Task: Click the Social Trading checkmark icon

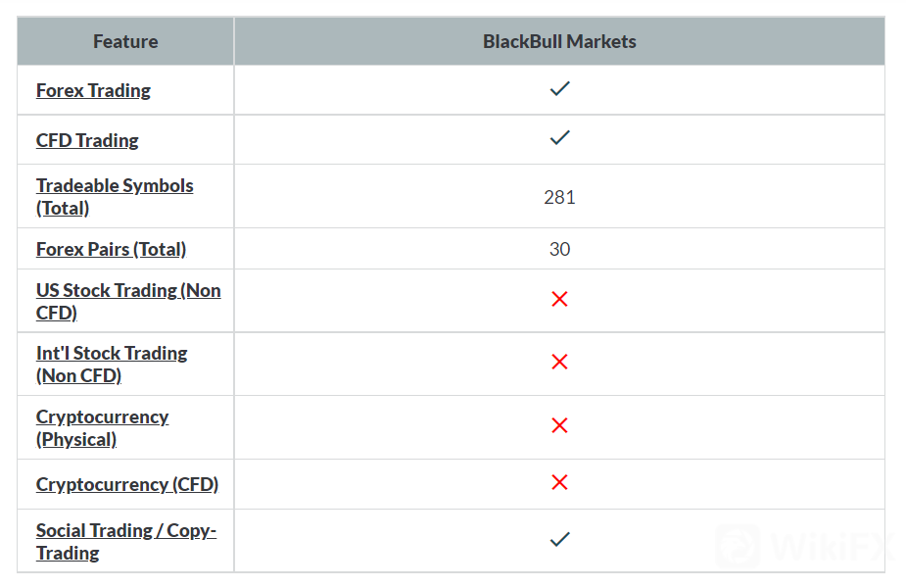Action: (559, 539)
